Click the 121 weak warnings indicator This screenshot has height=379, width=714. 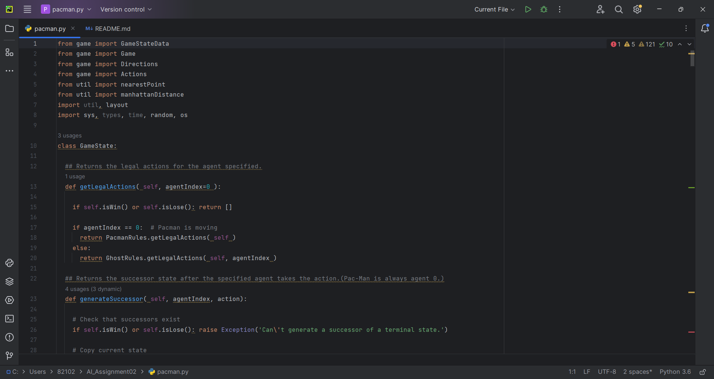(647, 44)
